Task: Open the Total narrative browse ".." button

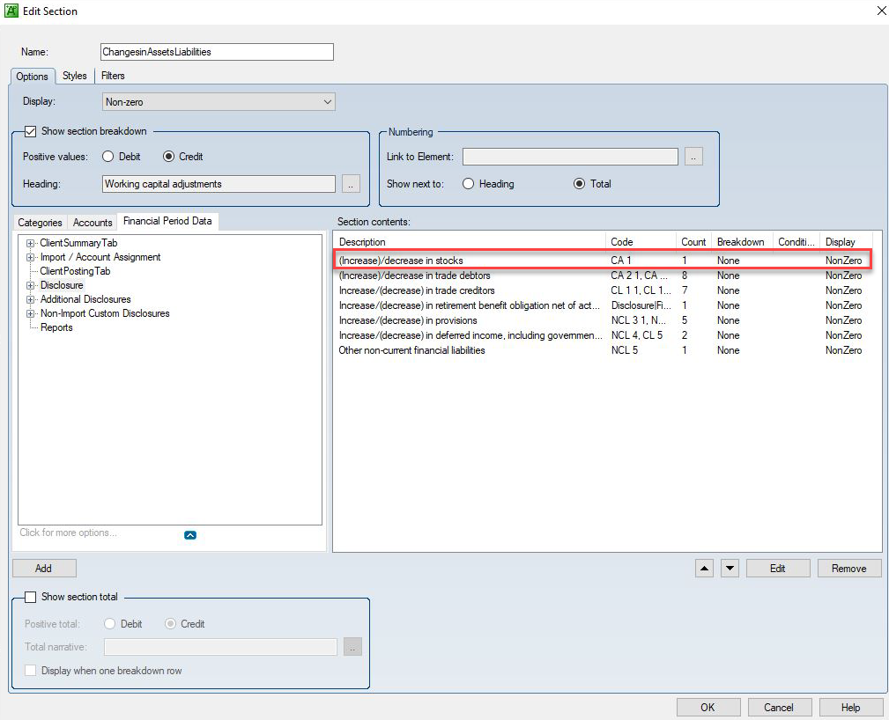Action: 352,646
